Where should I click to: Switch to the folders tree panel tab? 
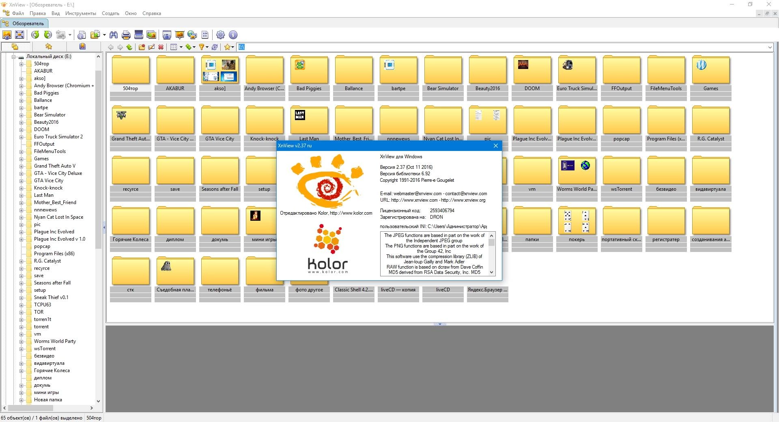[15, 47]
